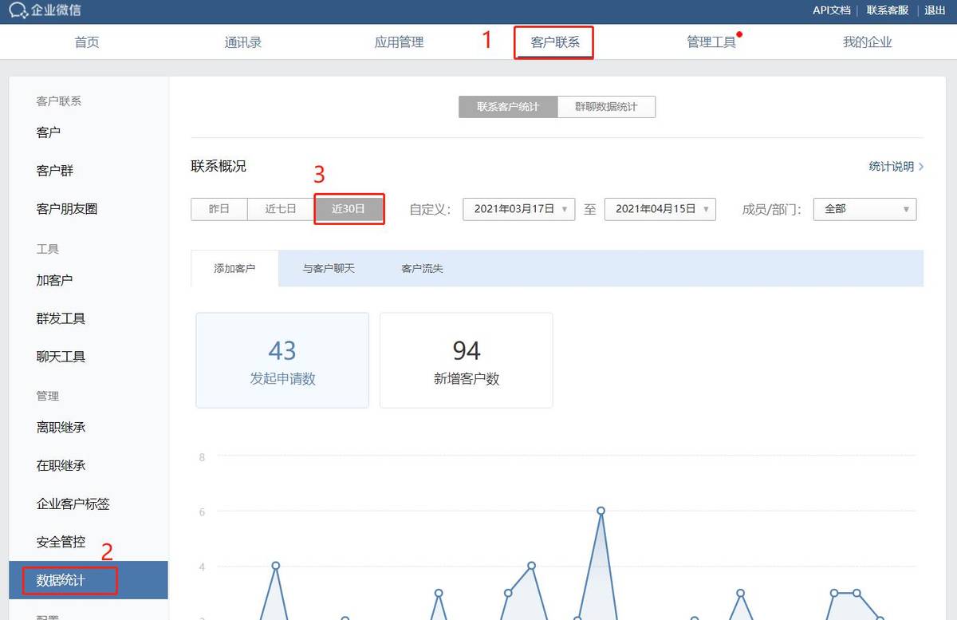Open start date dropdown 2021年03月17日
This screenshot has width=957, height=620.
(518, 209)
